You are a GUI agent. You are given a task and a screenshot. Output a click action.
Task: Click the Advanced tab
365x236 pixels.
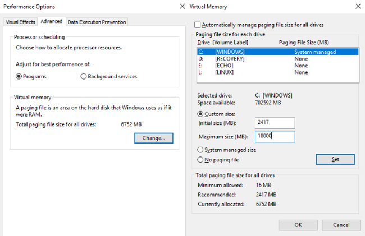click(52, 21)
